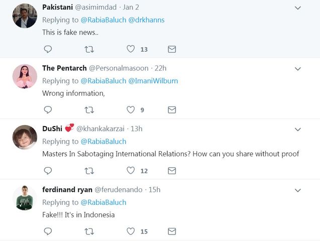Retweet the 'This is fake news..' tweet
This screenshot has height=241, width=320.
coord(89,49)
